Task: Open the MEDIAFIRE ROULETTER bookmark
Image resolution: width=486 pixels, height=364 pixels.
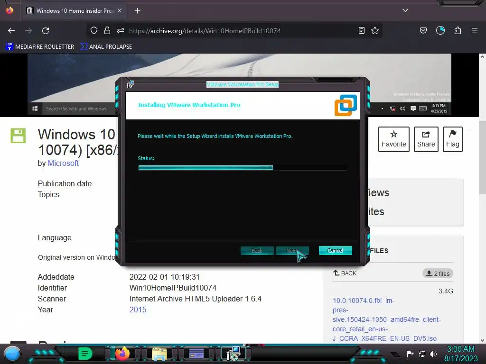Action: point(40,47)
